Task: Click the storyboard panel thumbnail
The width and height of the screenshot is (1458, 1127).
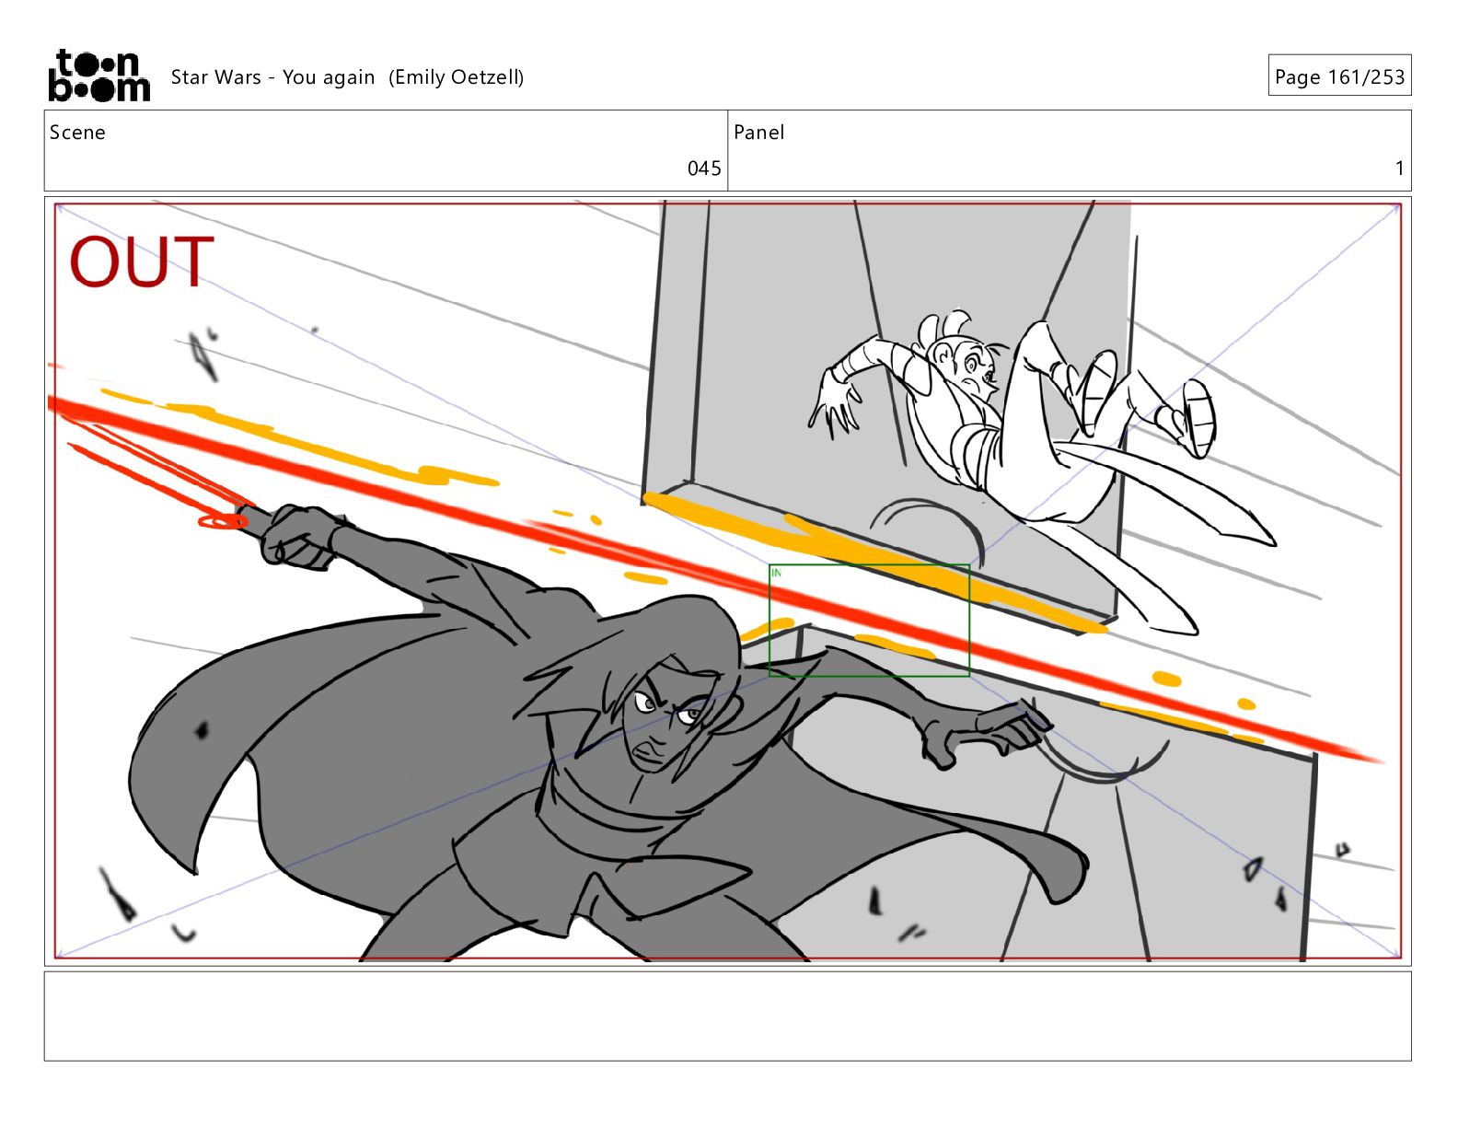Action: pos(727,581)
